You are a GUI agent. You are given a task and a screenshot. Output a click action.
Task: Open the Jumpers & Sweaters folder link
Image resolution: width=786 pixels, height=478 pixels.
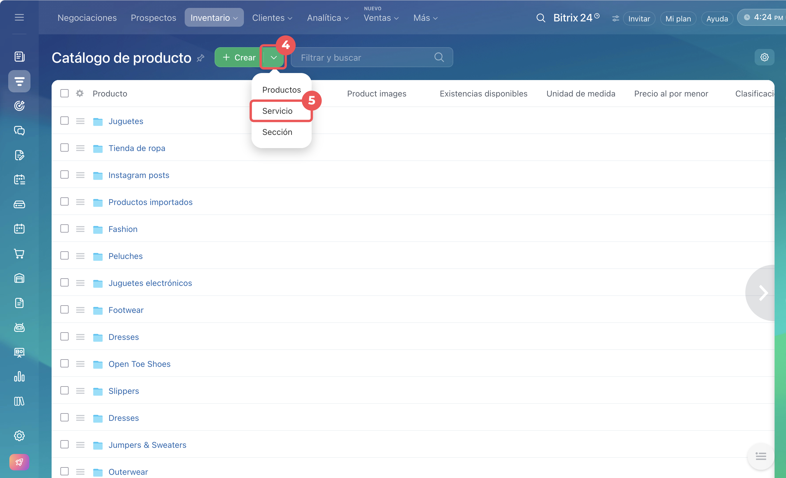147,445
